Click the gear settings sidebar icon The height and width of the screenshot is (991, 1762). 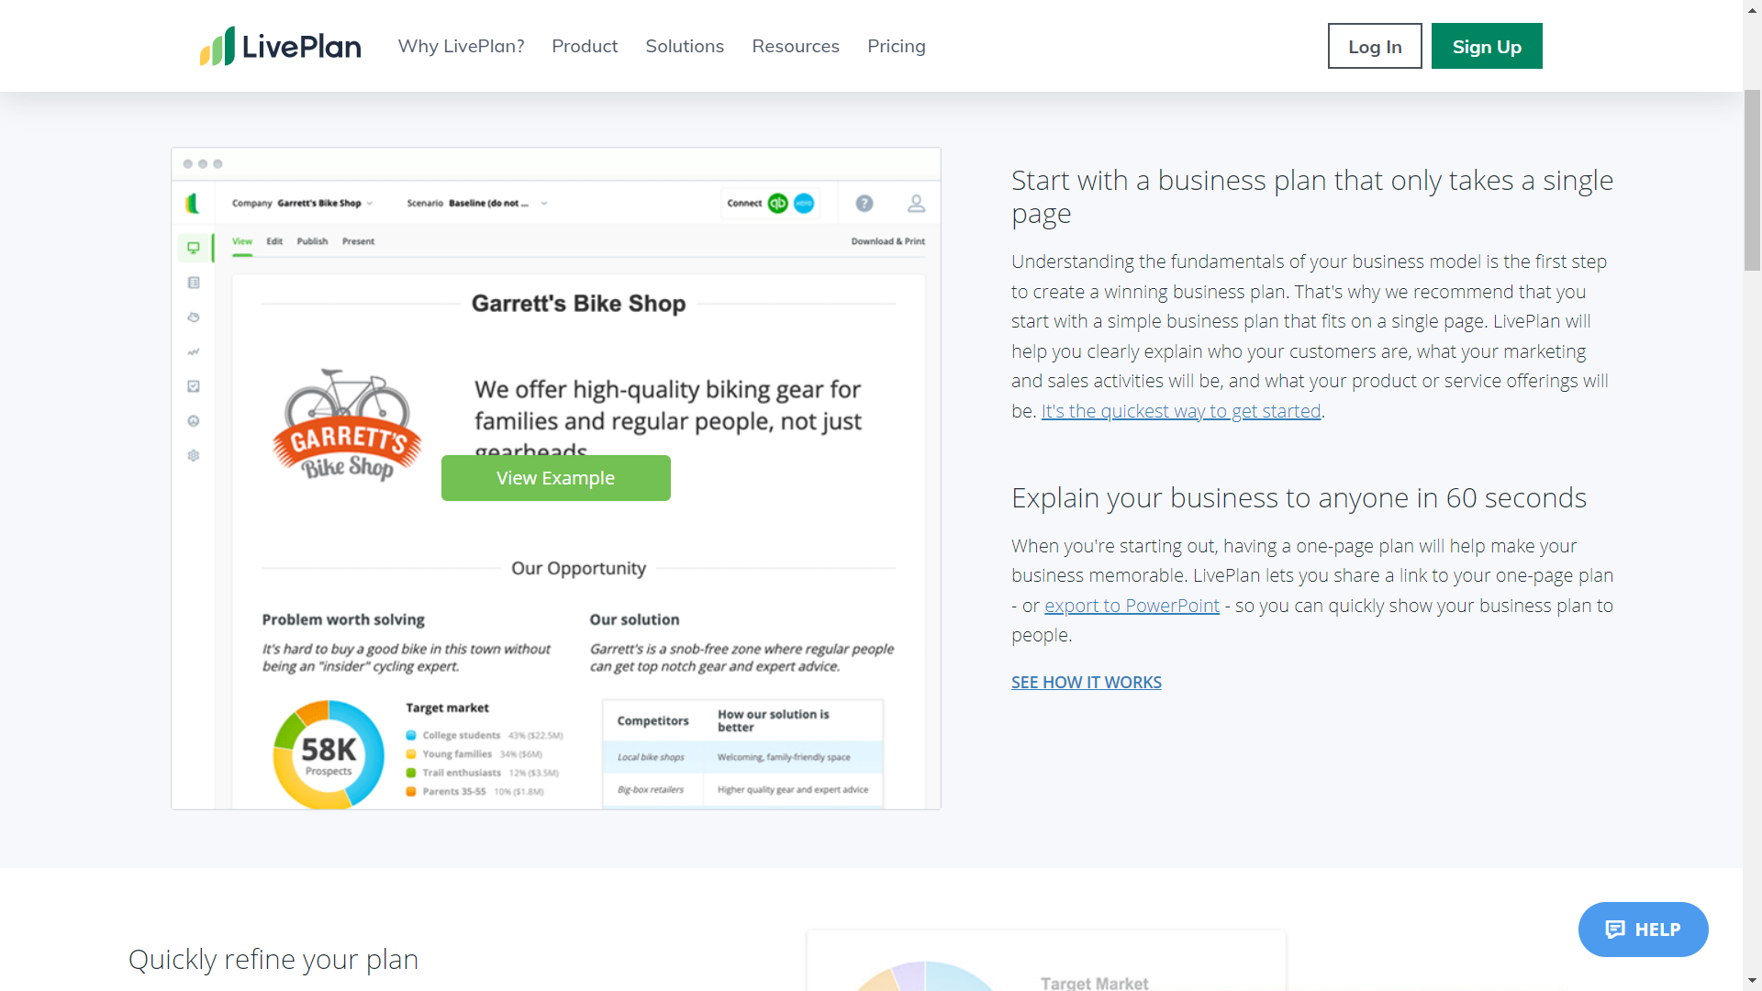point(194,456)
